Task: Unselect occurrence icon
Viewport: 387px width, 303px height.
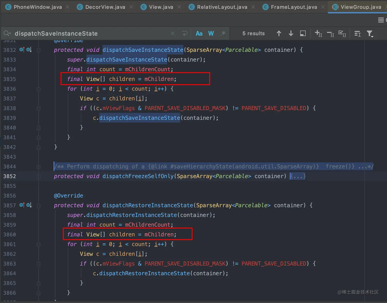Action: pos(330,34)
